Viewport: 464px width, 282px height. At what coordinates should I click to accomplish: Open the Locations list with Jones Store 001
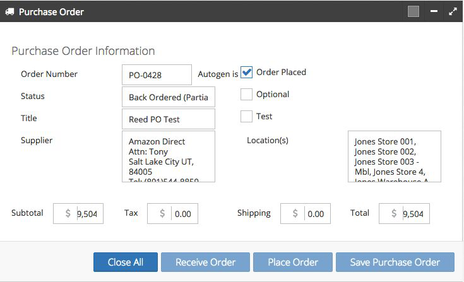395,156
